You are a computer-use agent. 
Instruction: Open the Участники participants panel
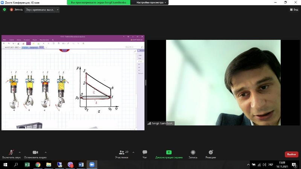(122, 154)
